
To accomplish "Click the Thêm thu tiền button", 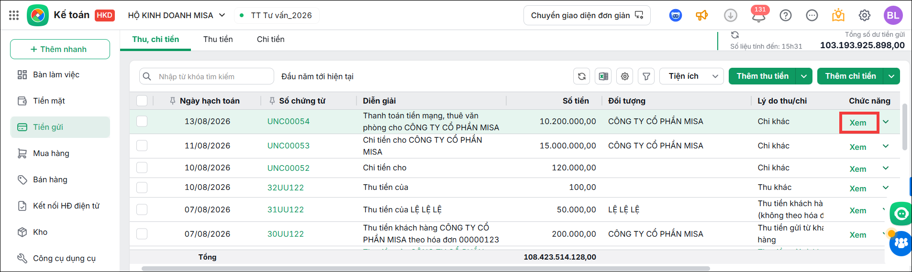I will pyautogui.click(x=762, y=76).
